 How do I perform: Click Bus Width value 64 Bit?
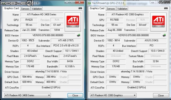click(70, 61)
